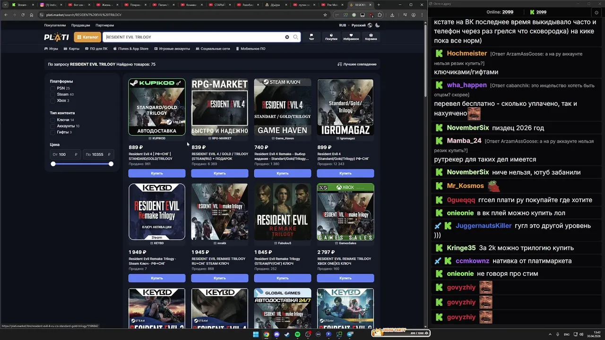Buy the 839 ₽ RPG-MARKET offer
605x340 pixels.
(220, 173)
